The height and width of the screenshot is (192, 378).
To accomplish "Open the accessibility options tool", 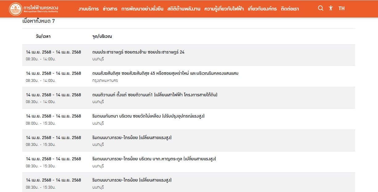I will [331, 8].
